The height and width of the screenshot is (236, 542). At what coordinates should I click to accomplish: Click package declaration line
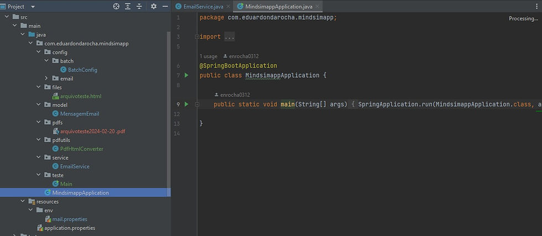(x=268, y=17)
